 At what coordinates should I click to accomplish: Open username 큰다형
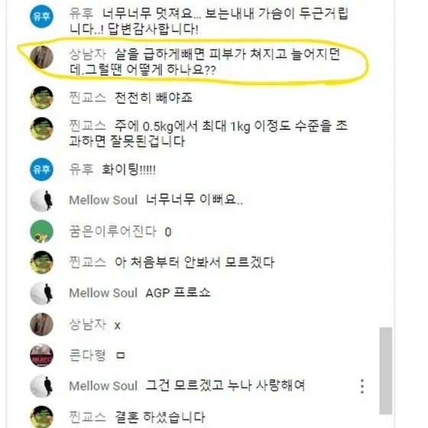click(x=87, y=355)
